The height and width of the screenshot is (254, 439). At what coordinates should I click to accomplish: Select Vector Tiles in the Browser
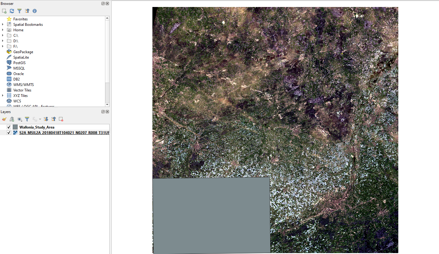click(x=22, y=90)
